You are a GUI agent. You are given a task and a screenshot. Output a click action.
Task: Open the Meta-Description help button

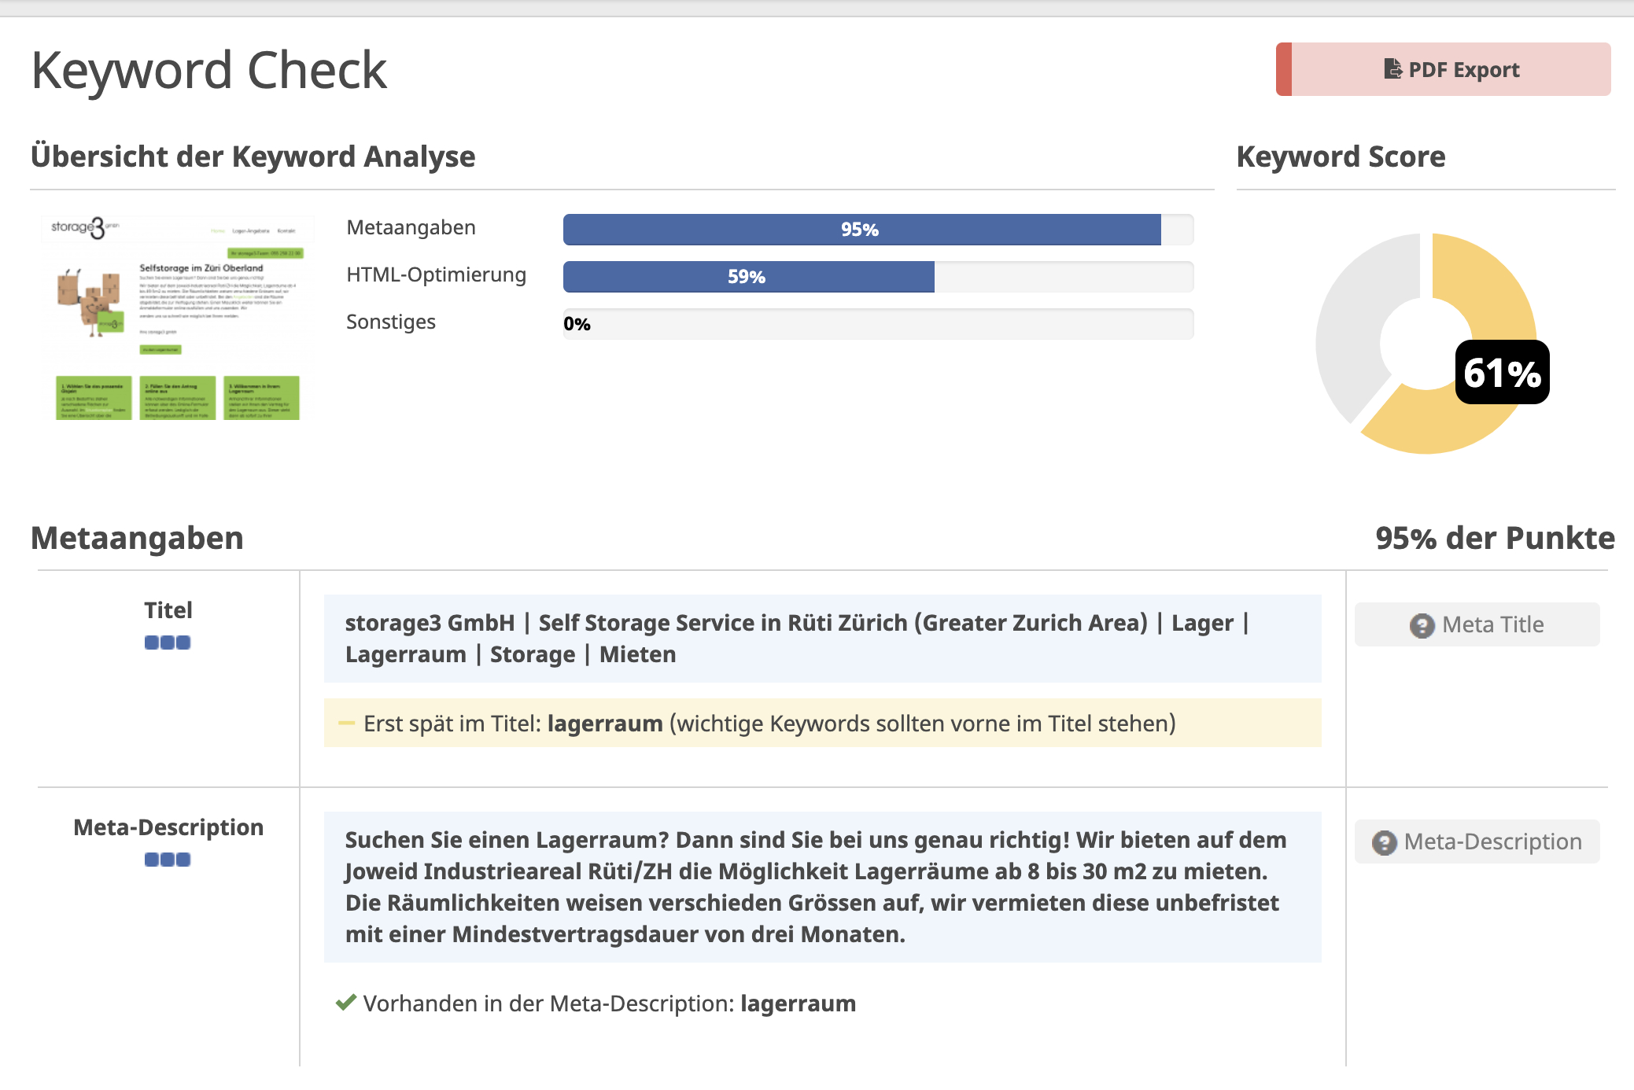click(x=1477, y=841)
